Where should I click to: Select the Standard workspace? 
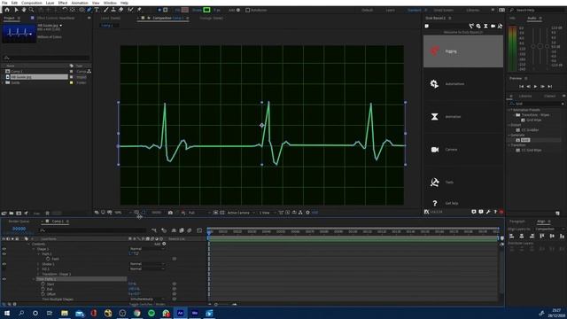(x=415, y=10)
